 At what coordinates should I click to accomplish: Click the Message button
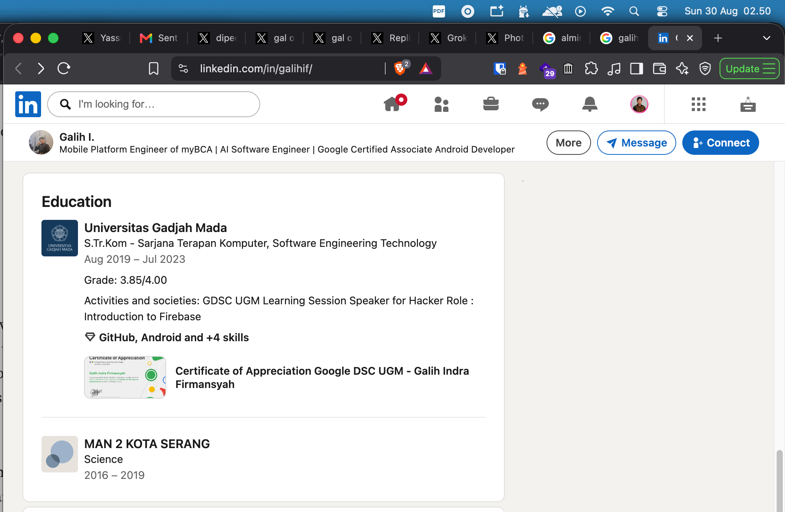coord(636,143)
